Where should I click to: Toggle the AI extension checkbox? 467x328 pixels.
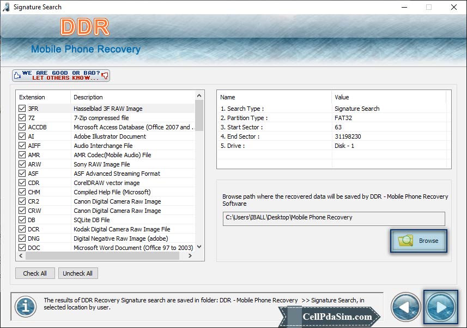(22, 136)
